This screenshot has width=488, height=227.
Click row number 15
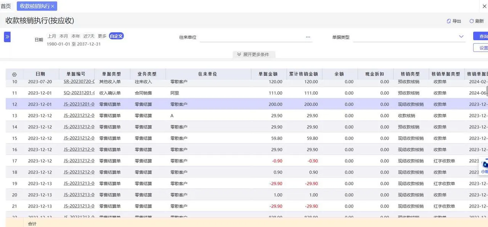[14, 139]
